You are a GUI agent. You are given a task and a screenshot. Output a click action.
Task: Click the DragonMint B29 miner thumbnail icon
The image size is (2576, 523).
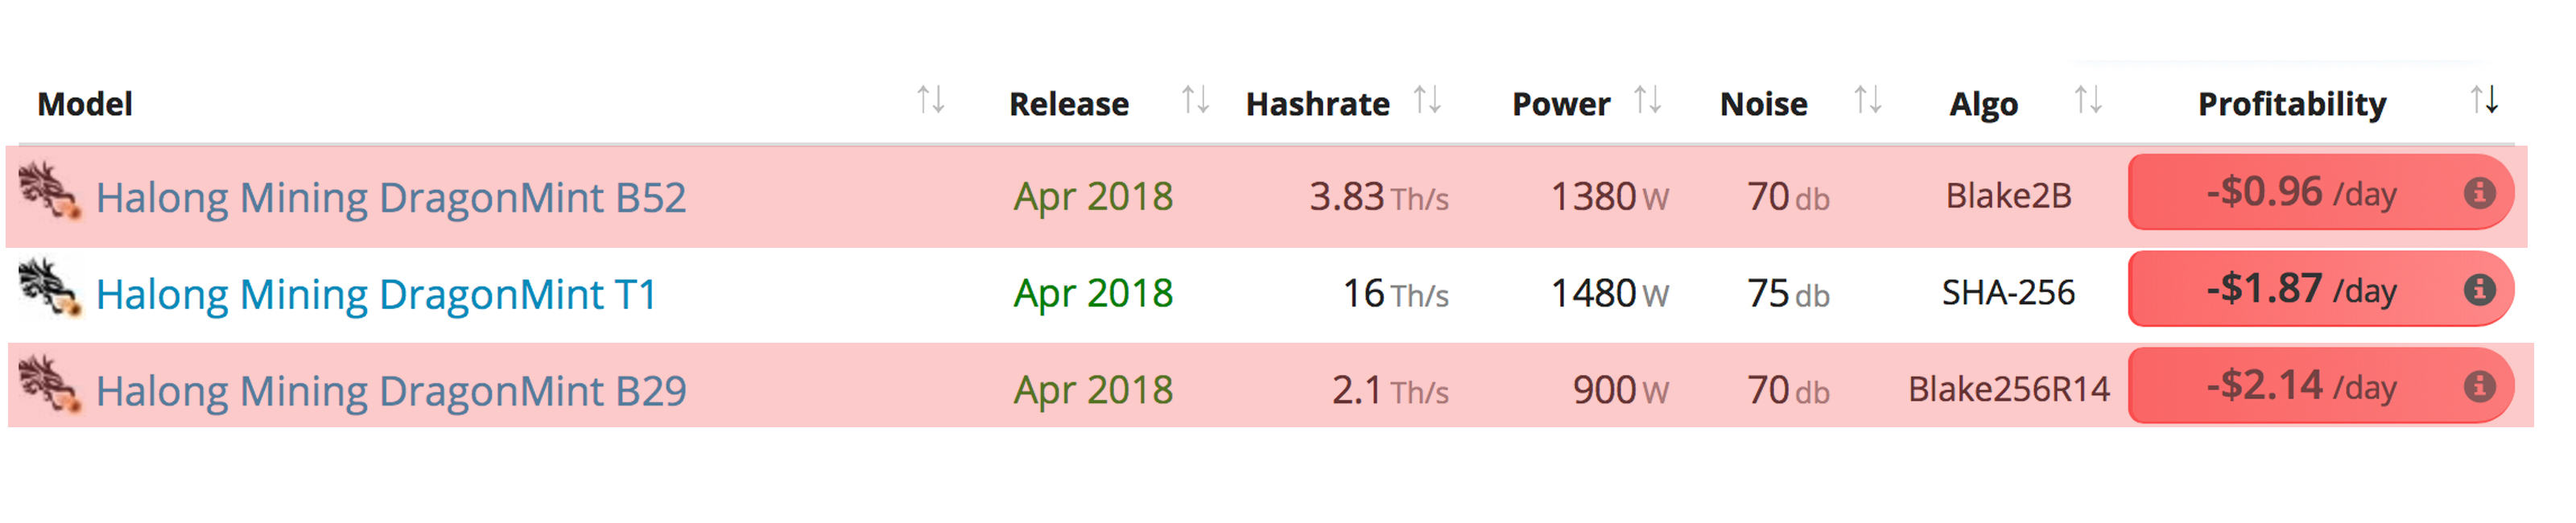48,384
